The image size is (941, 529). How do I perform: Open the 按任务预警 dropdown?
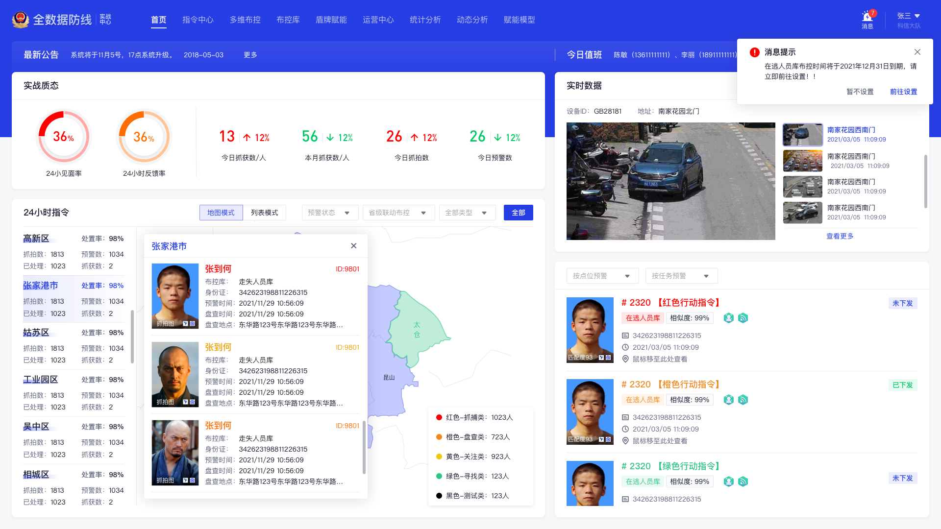tap(681, 276)
